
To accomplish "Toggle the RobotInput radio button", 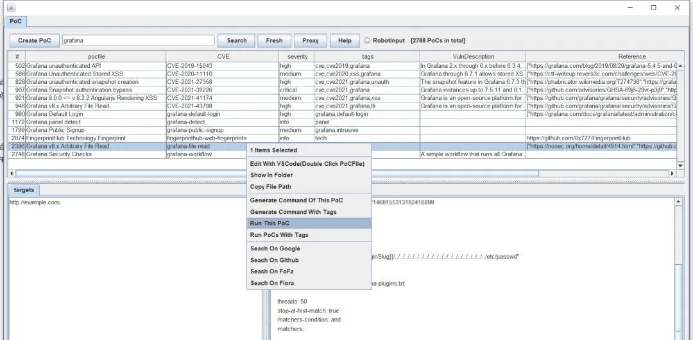I will 367,40.
